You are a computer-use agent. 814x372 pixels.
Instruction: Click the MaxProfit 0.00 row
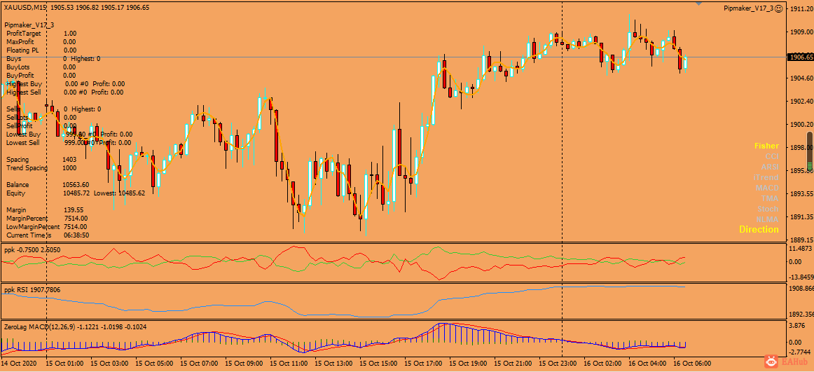click(x=41, y=41)
